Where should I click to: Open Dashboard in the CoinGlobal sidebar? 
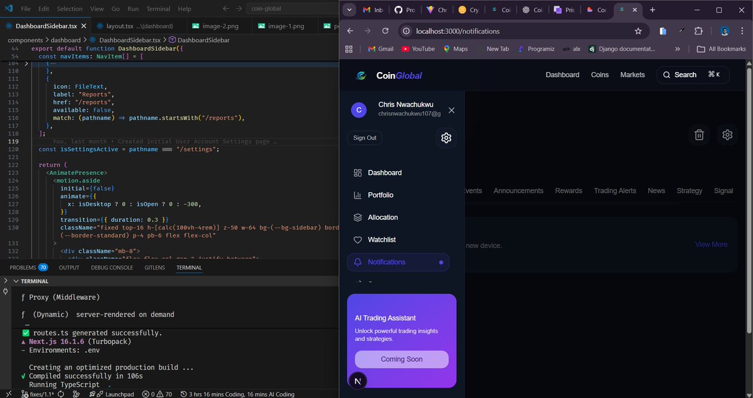tap(398, 173)
